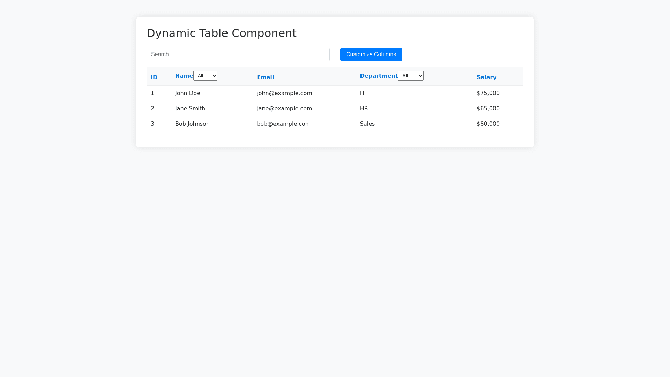Sort by the ID column header
Viewport: 670px width, 377px height.
pyautogui.click(x=154, y=77)
